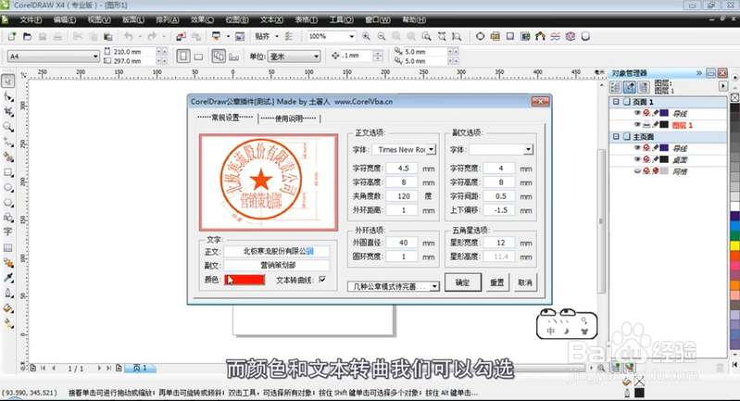Collapse the 页面 1 tree node
This screenshot has width=740, height=401.
[616, 102]
